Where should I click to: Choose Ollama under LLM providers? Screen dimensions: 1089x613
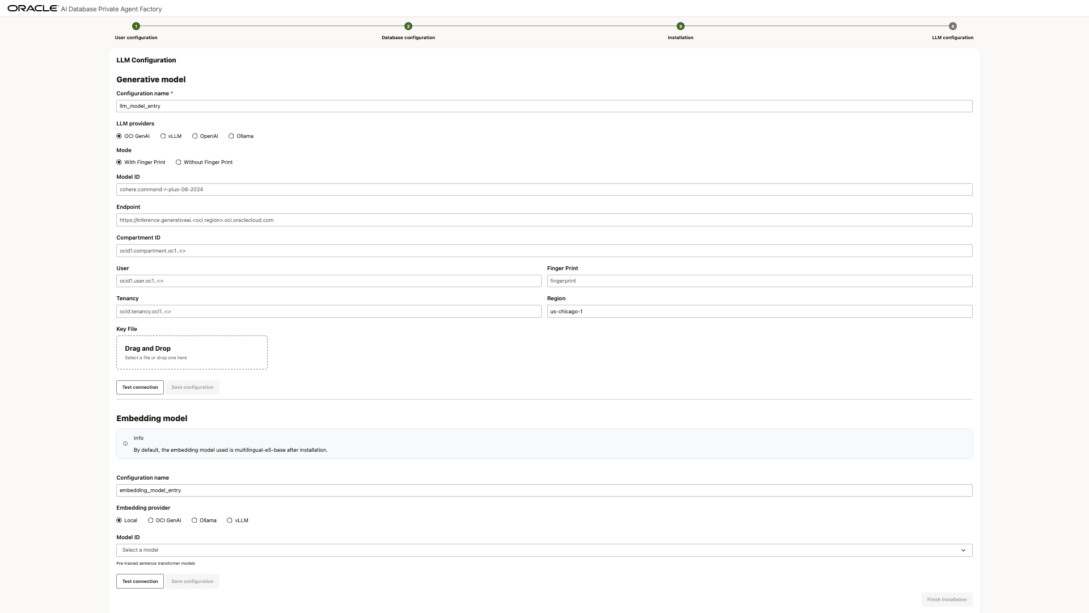(231, 136)
